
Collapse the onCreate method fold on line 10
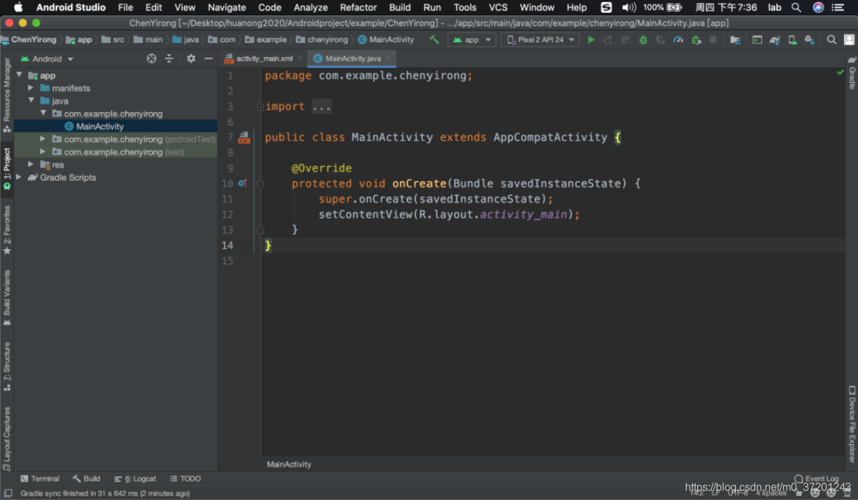260,184
